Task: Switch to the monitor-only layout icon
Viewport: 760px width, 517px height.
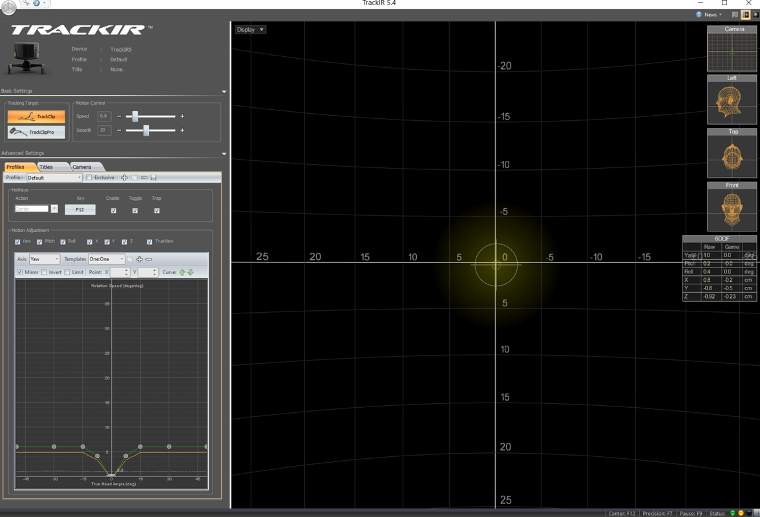Action: 735,14
